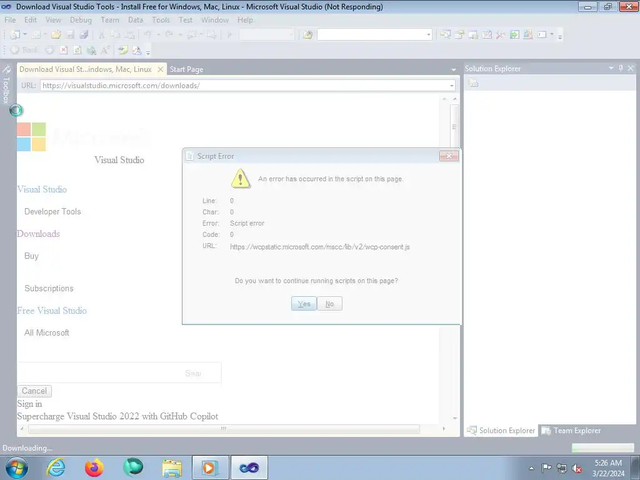
Task: Click the Command Window toolbar icon
Action: [x=542, y=35]
